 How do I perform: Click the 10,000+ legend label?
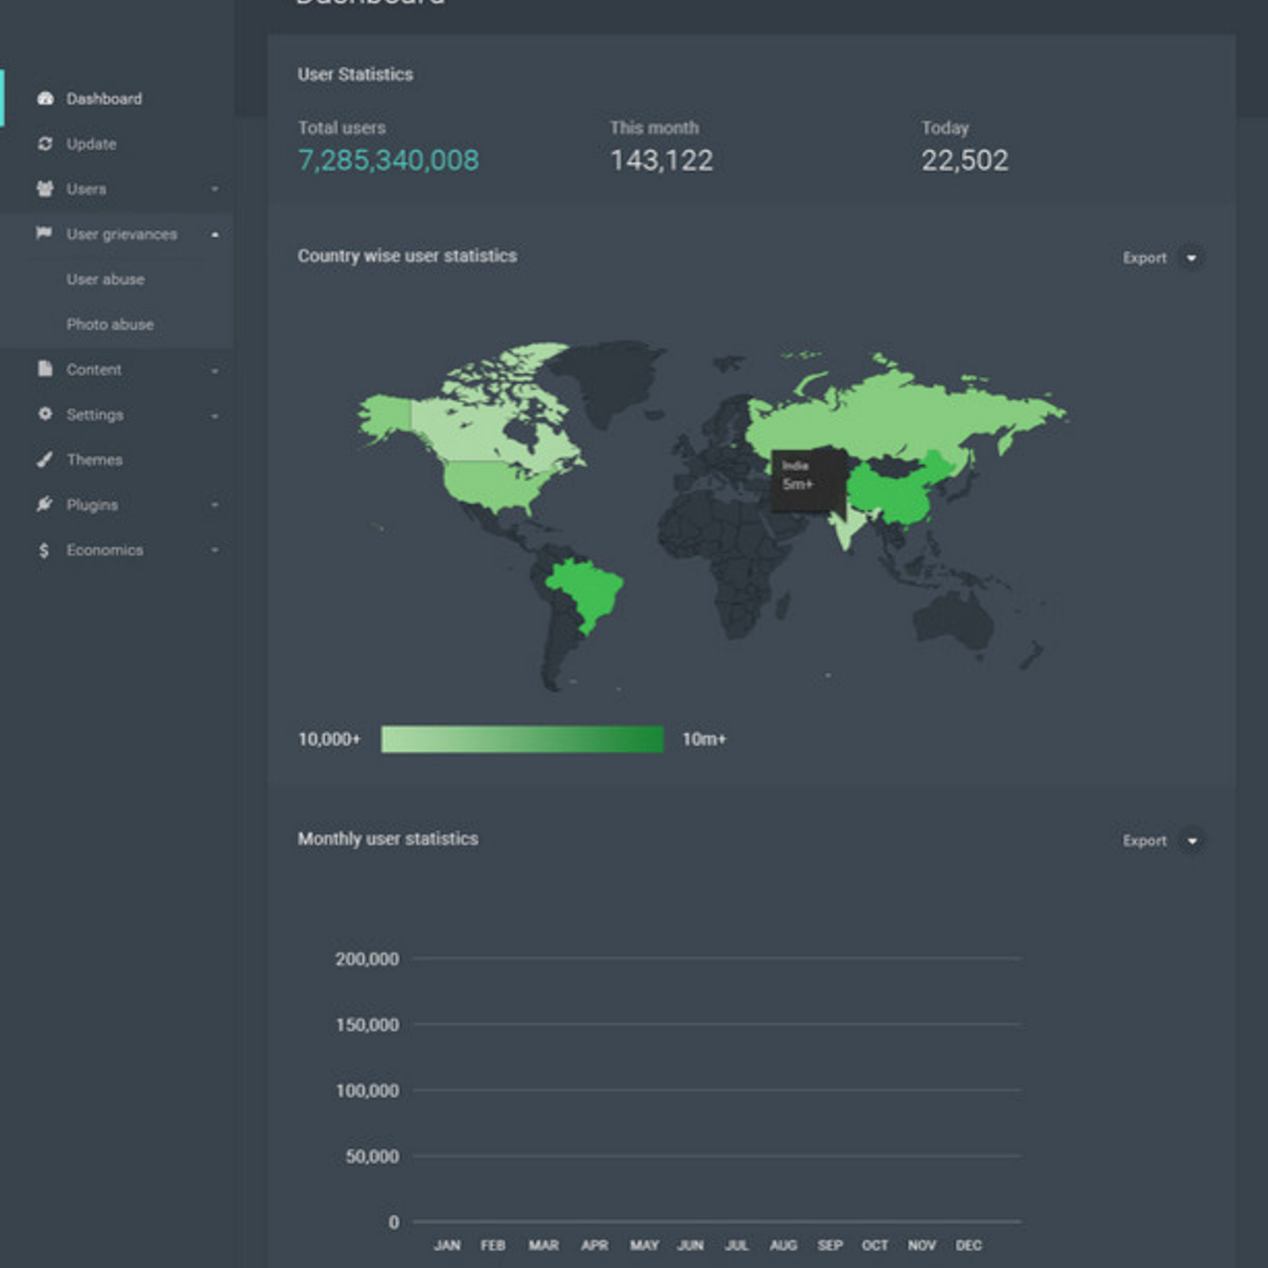point(329,739)
